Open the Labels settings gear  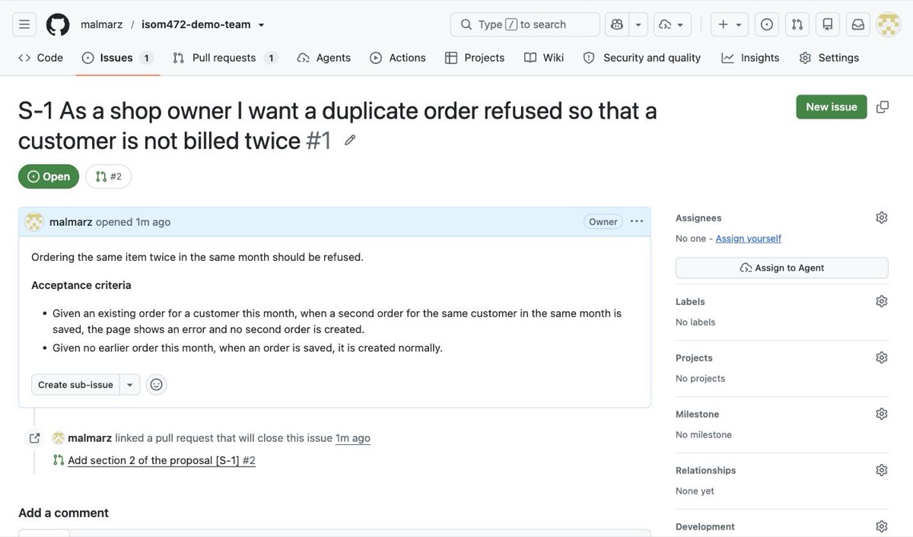coord(882,301)
